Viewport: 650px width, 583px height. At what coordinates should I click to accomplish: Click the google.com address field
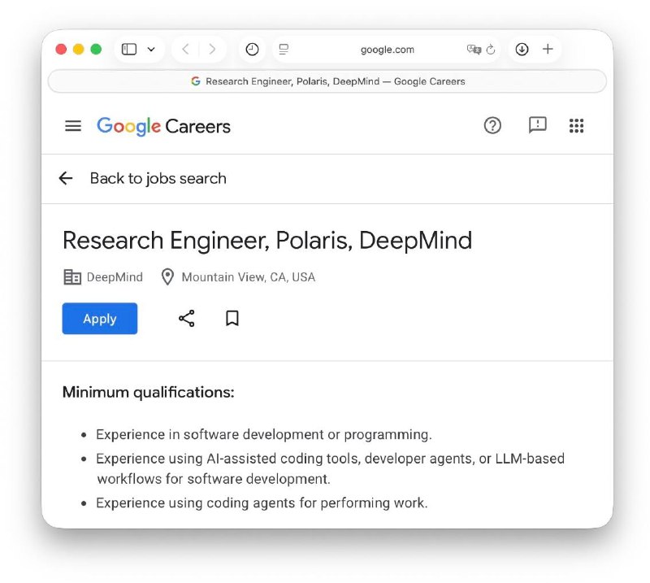pos(388,50)
